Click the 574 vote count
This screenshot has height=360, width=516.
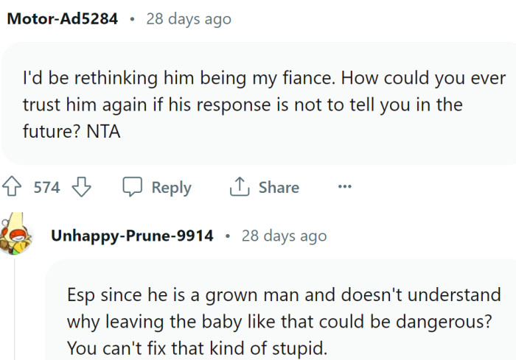click(x=47, y=187)
